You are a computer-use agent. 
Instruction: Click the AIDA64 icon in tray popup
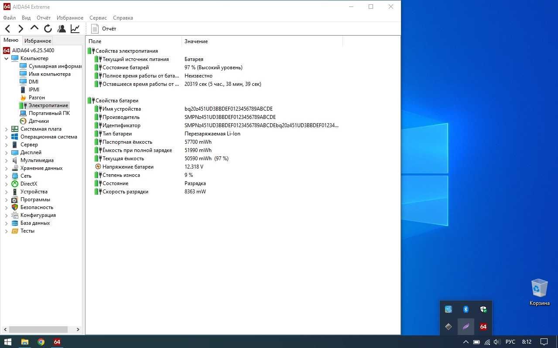[483, 327]
